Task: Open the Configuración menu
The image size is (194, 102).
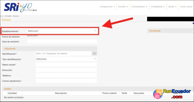Action: 107,7
